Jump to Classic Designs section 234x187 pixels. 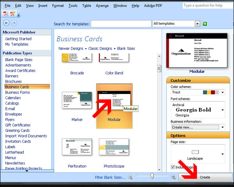[100, 48]
